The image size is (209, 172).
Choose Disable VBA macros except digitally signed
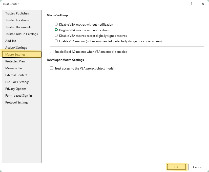56,36
